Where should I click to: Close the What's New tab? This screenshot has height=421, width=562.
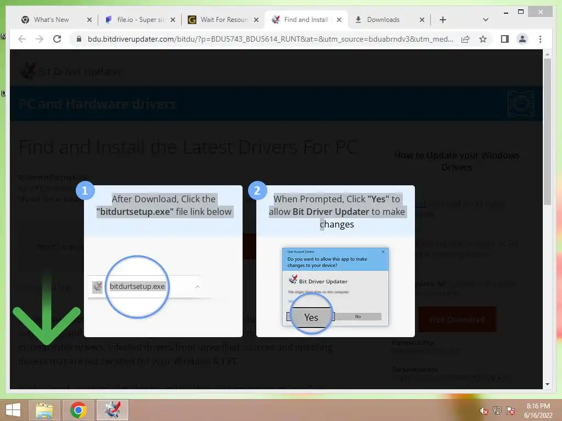[x=89, y=20]
